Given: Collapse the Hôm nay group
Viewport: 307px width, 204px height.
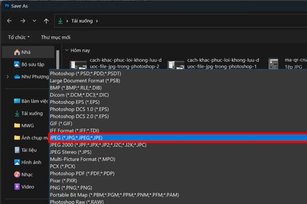Looking at the screenshot, I should click(67, 50).
